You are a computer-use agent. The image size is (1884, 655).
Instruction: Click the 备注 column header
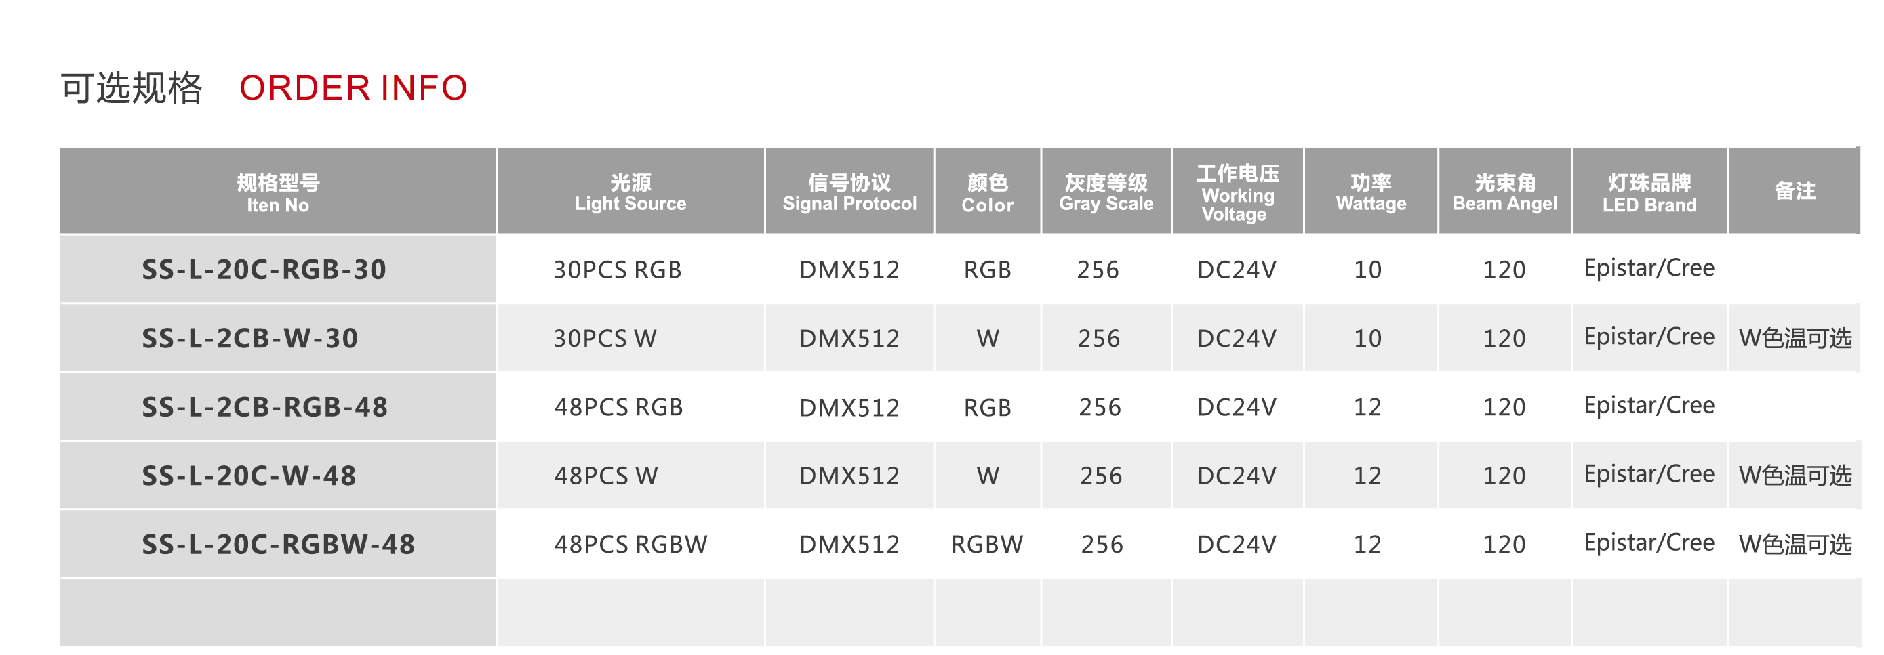1795,192
